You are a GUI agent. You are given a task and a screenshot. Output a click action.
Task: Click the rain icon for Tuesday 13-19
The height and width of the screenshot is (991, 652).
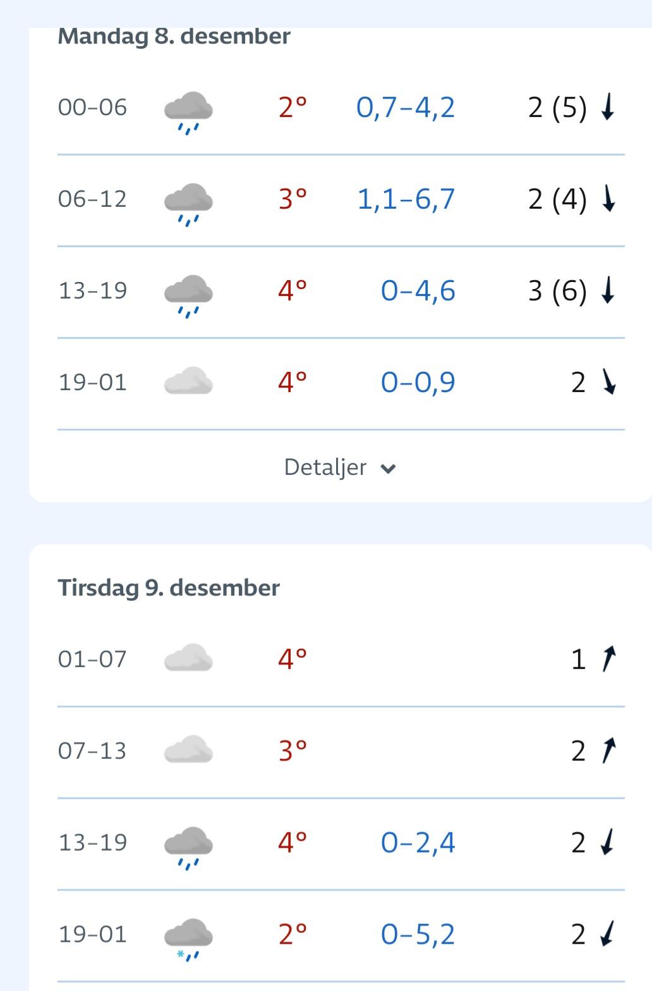pyautogui.click(x=188, y=846)
